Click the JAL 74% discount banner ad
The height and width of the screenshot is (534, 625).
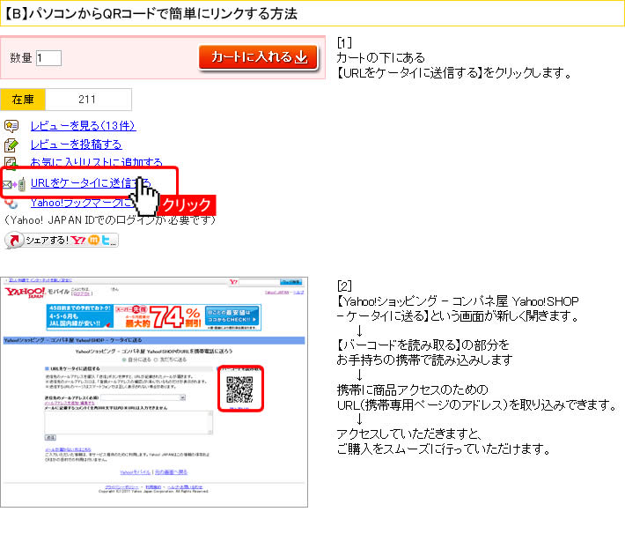pos(154,317)
